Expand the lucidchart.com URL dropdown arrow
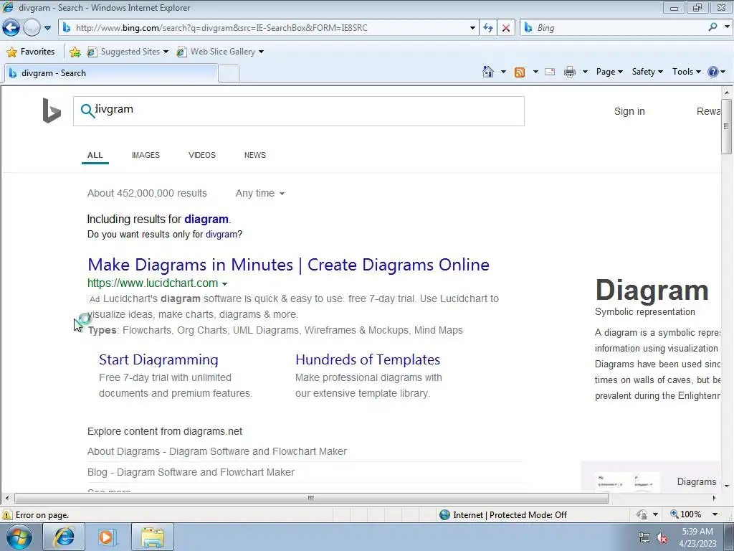This screenshot has width=734, height=551. tap(224, 284)
